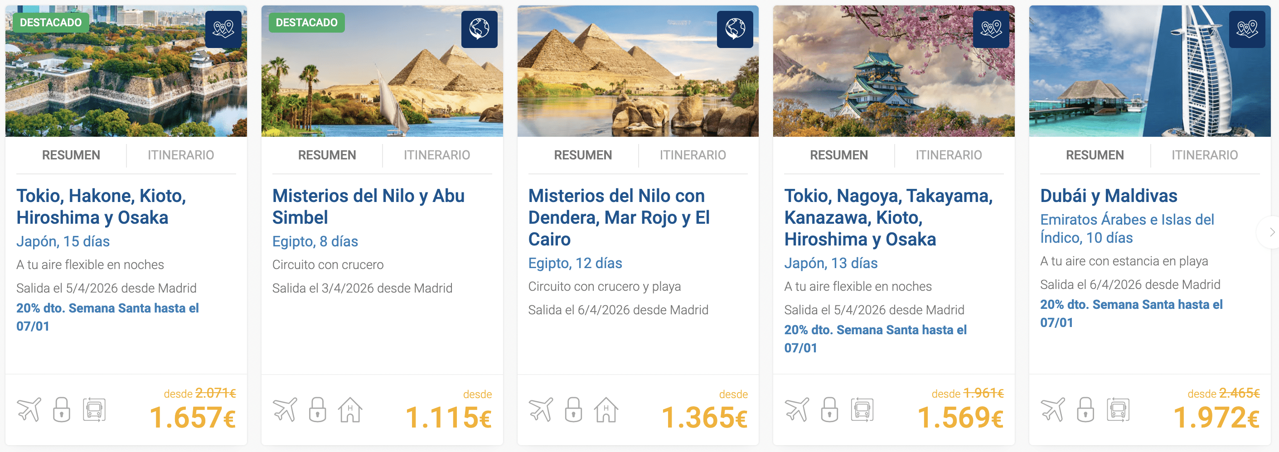Screen dimensions: 1279x452
Task: Click the map pins icon on the Dubái card
Action: point(1247,29)
